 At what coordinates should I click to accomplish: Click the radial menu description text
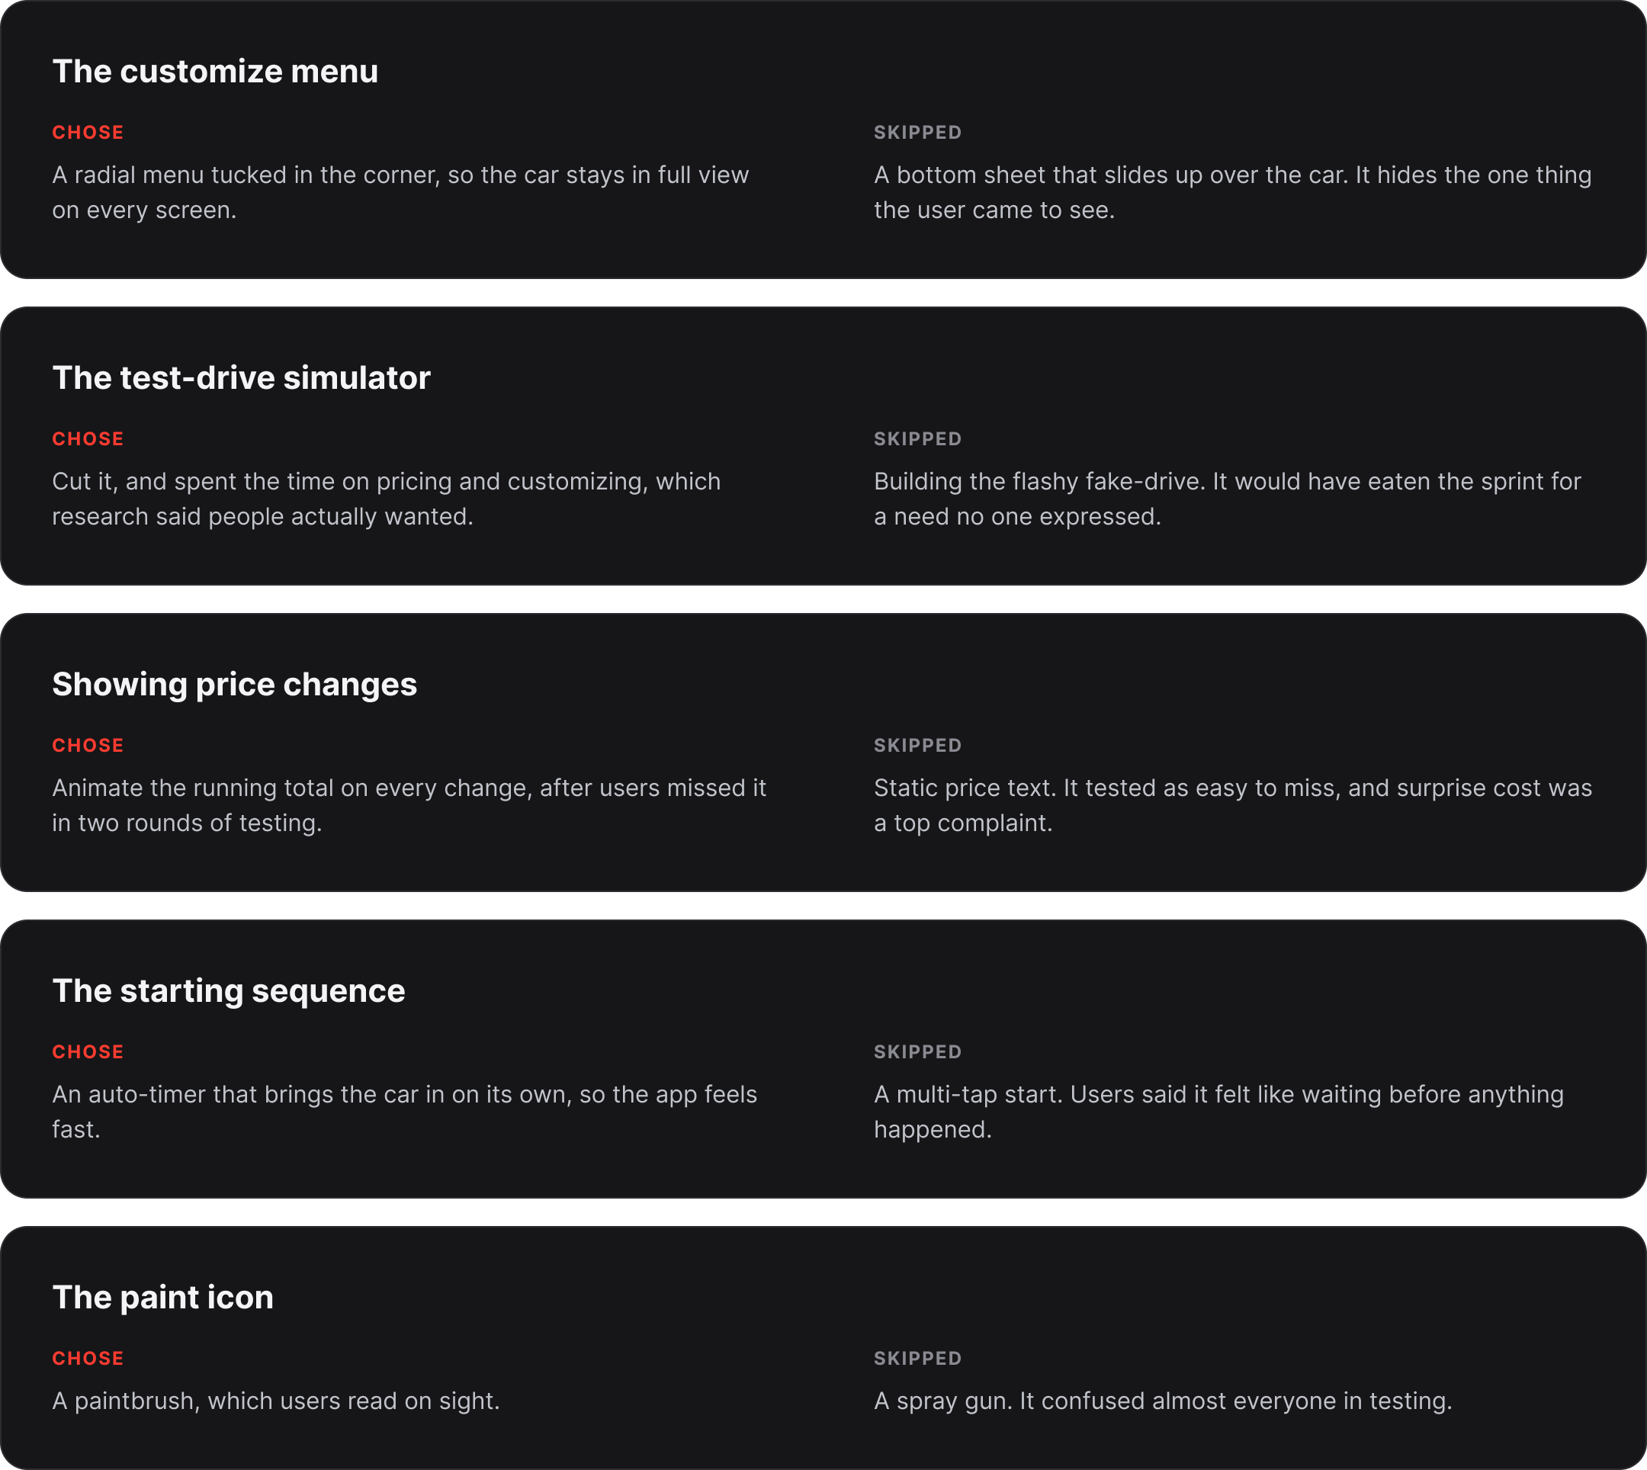[x=400, y=192]
